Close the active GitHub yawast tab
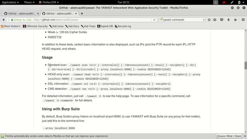 click(76, 14)
